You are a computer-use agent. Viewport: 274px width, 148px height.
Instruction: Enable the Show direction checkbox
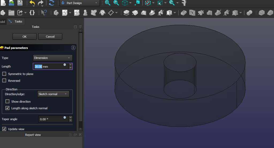point(7,101)
